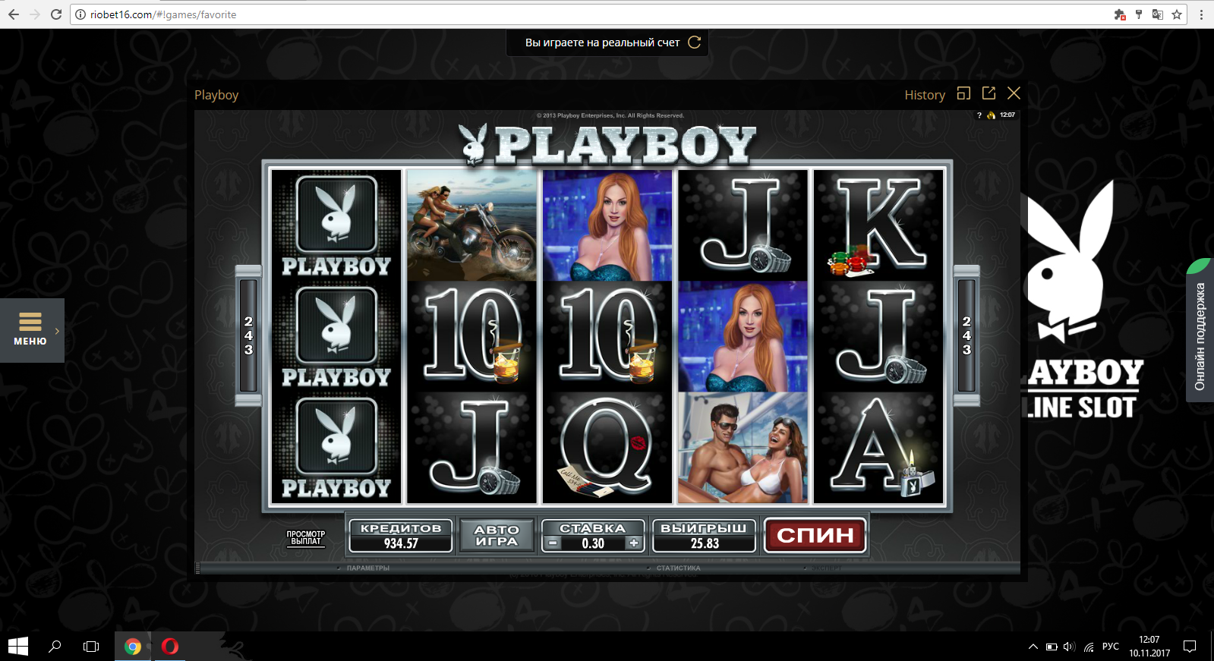Increase the bet with the plus button
1214x661 pixels.
coord(633,543)
